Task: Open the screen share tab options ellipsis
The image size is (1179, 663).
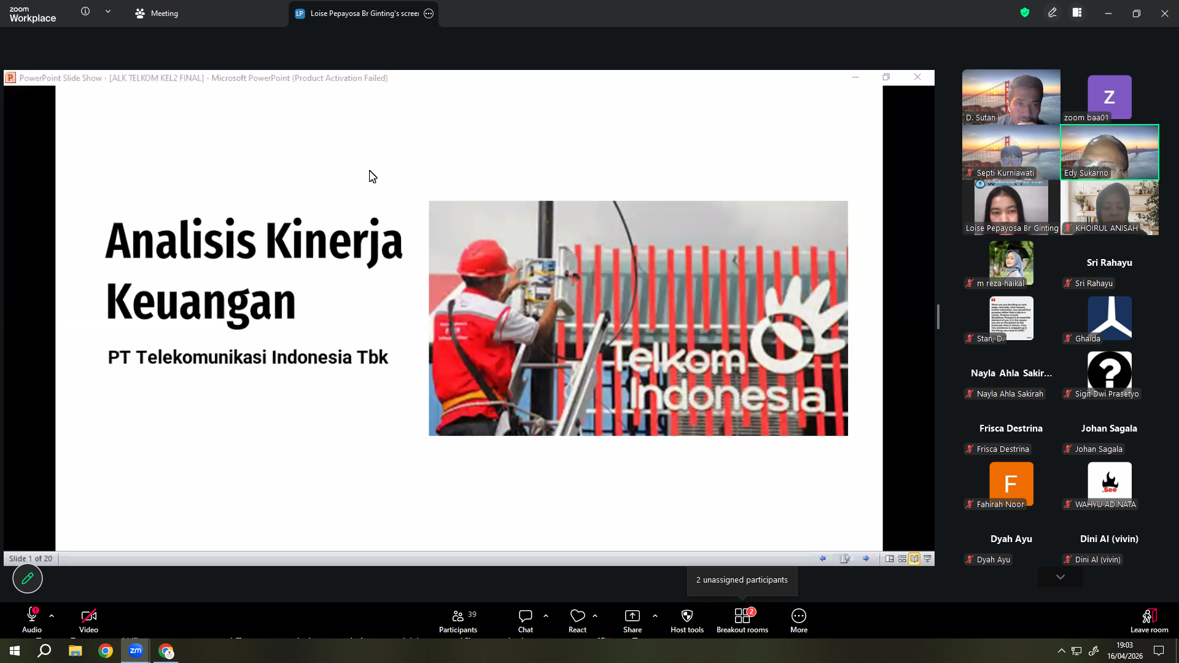Action: pos(429,14)
